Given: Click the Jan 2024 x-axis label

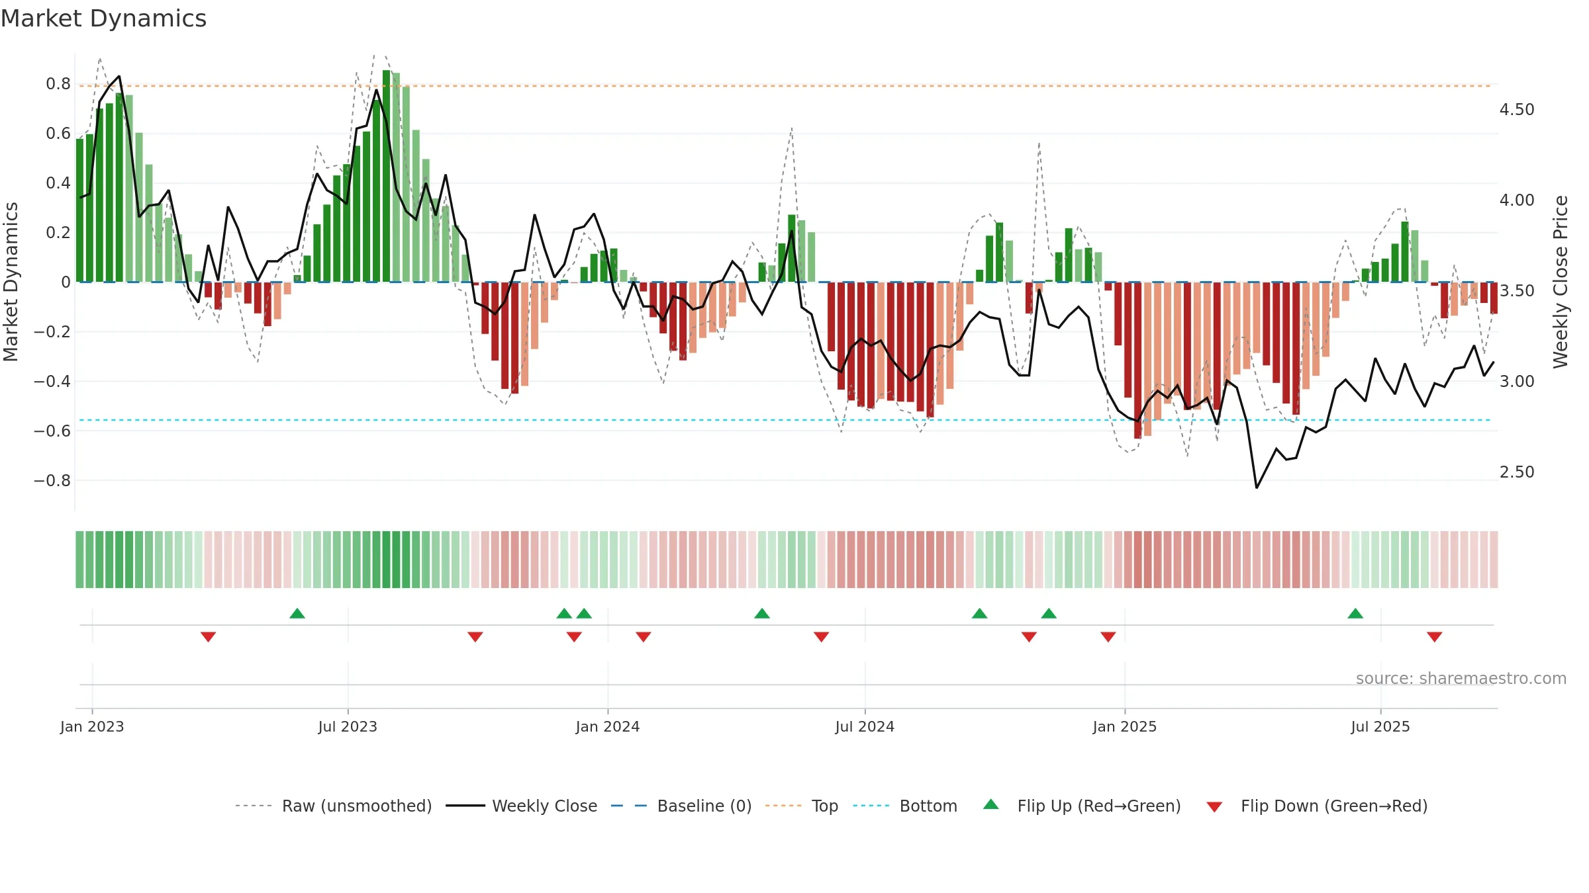Looking at the screenshot, I should pos(608,726).
